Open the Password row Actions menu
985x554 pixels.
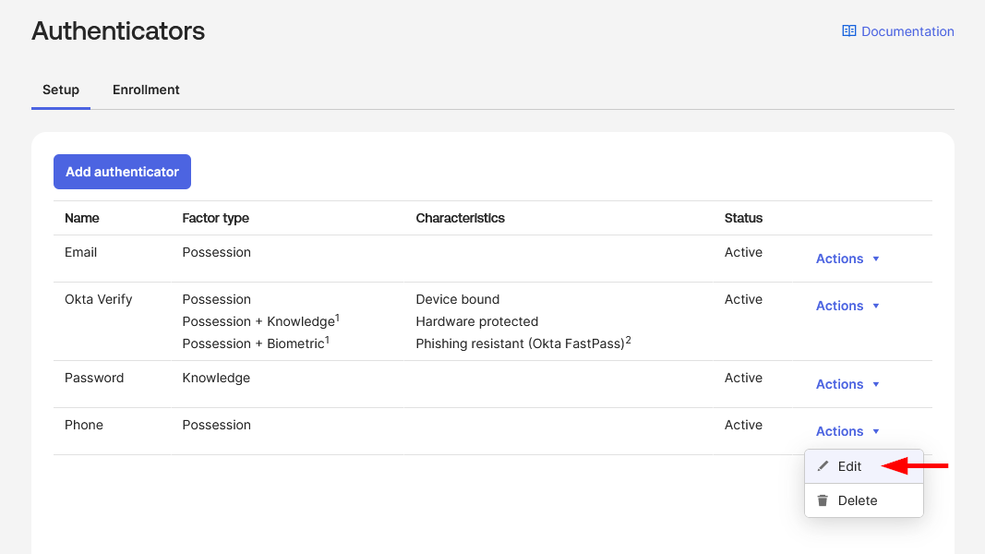pos(847,384)
